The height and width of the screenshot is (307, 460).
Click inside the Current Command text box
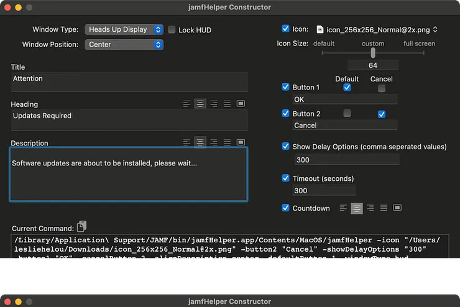point(230,246)
